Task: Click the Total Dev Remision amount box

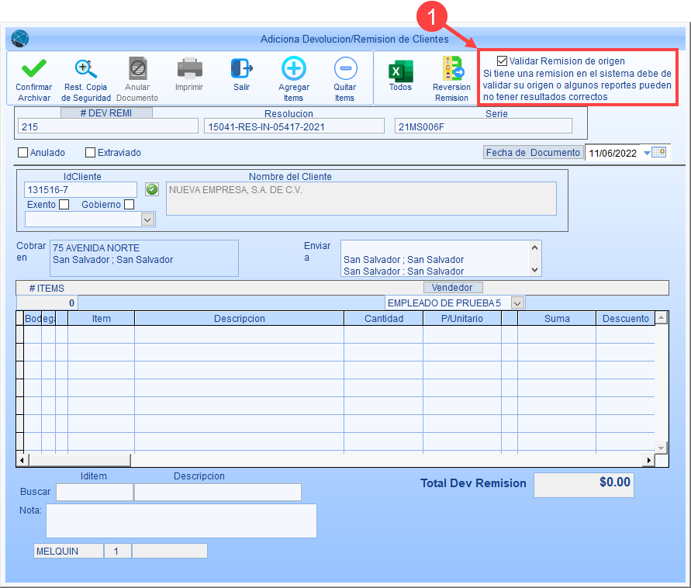Action: click(x=584, y=486)
